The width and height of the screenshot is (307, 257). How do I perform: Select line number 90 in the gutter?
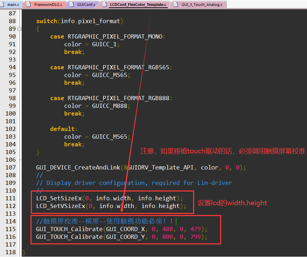point(12,36)
